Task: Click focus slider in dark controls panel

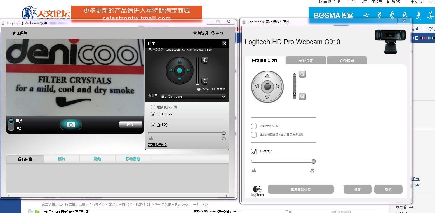Action: [x=187, y=133]
